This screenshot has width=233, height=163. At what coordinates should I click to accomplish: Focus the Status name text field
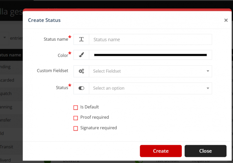point(150,39)
